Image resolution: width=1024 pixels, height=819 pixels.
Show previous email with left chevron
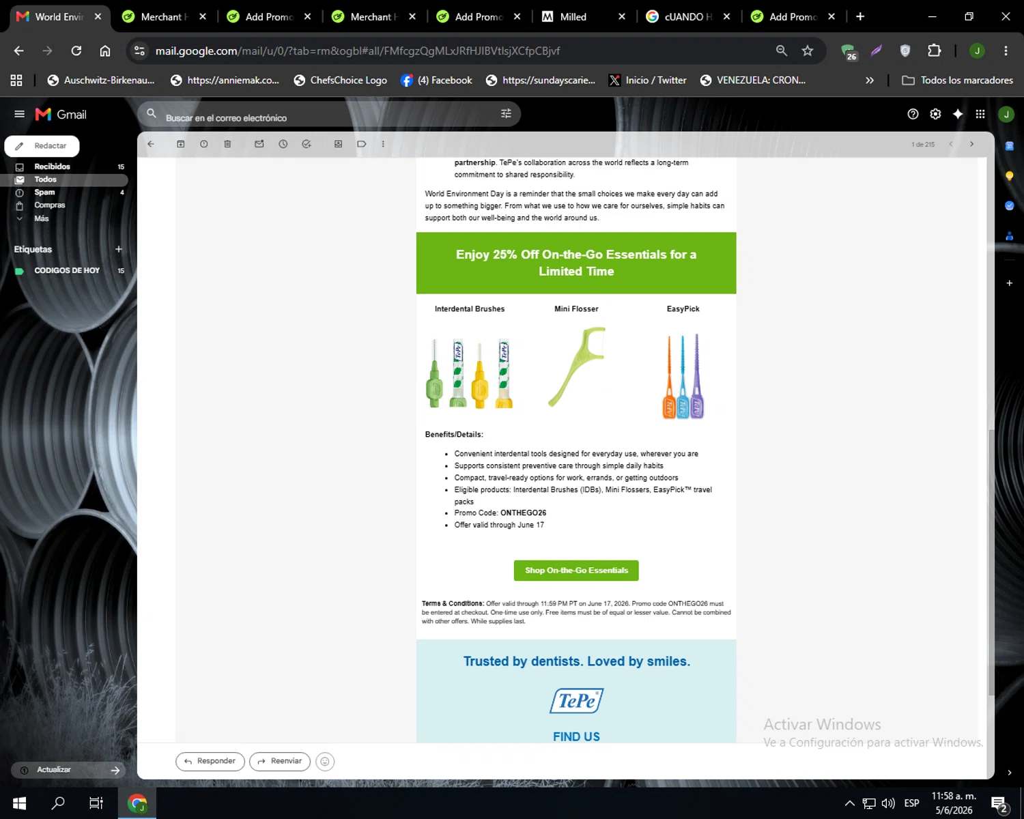point(951,144)
